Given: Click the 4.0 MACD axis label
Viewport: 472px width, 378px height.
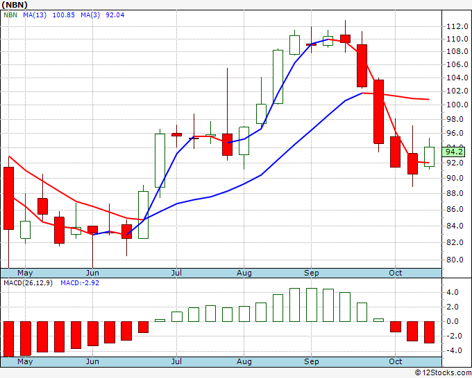Looking at the screenshot, I should pyautogui.click(x=453, y=292).
